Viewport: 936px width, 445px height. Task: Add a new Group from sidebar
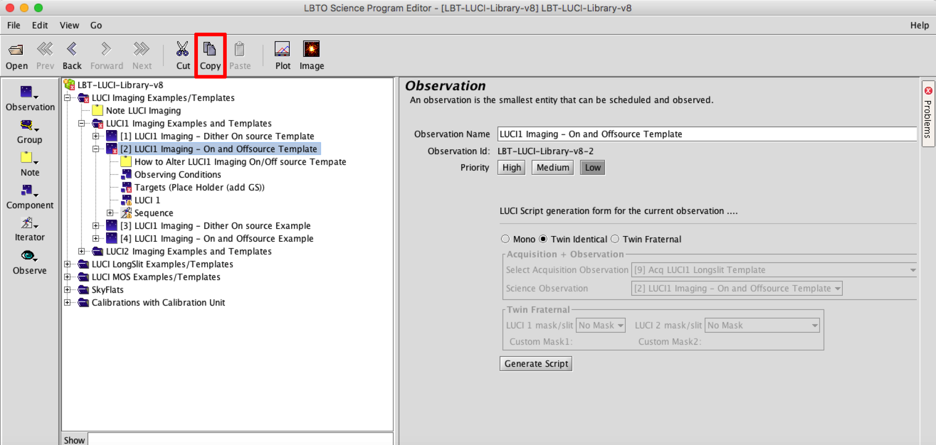pos(30,131)
